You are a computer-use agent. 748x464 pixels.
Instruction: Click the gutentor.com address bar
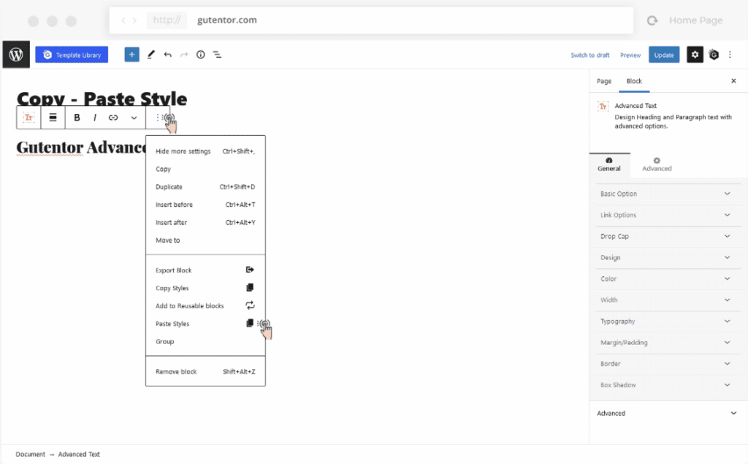[x=226, y=20]
